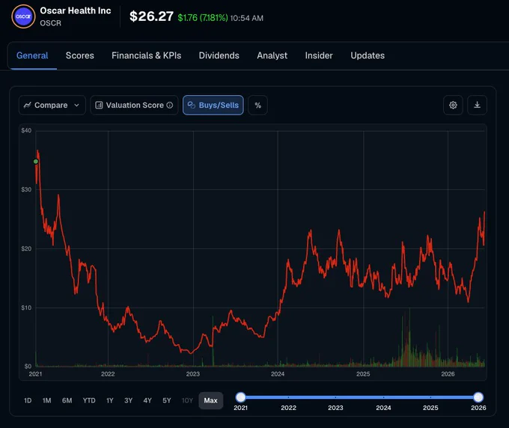This screenshot has height=428, width=509.
Task: Select the 1M time range
Action: tap(46, 400)
